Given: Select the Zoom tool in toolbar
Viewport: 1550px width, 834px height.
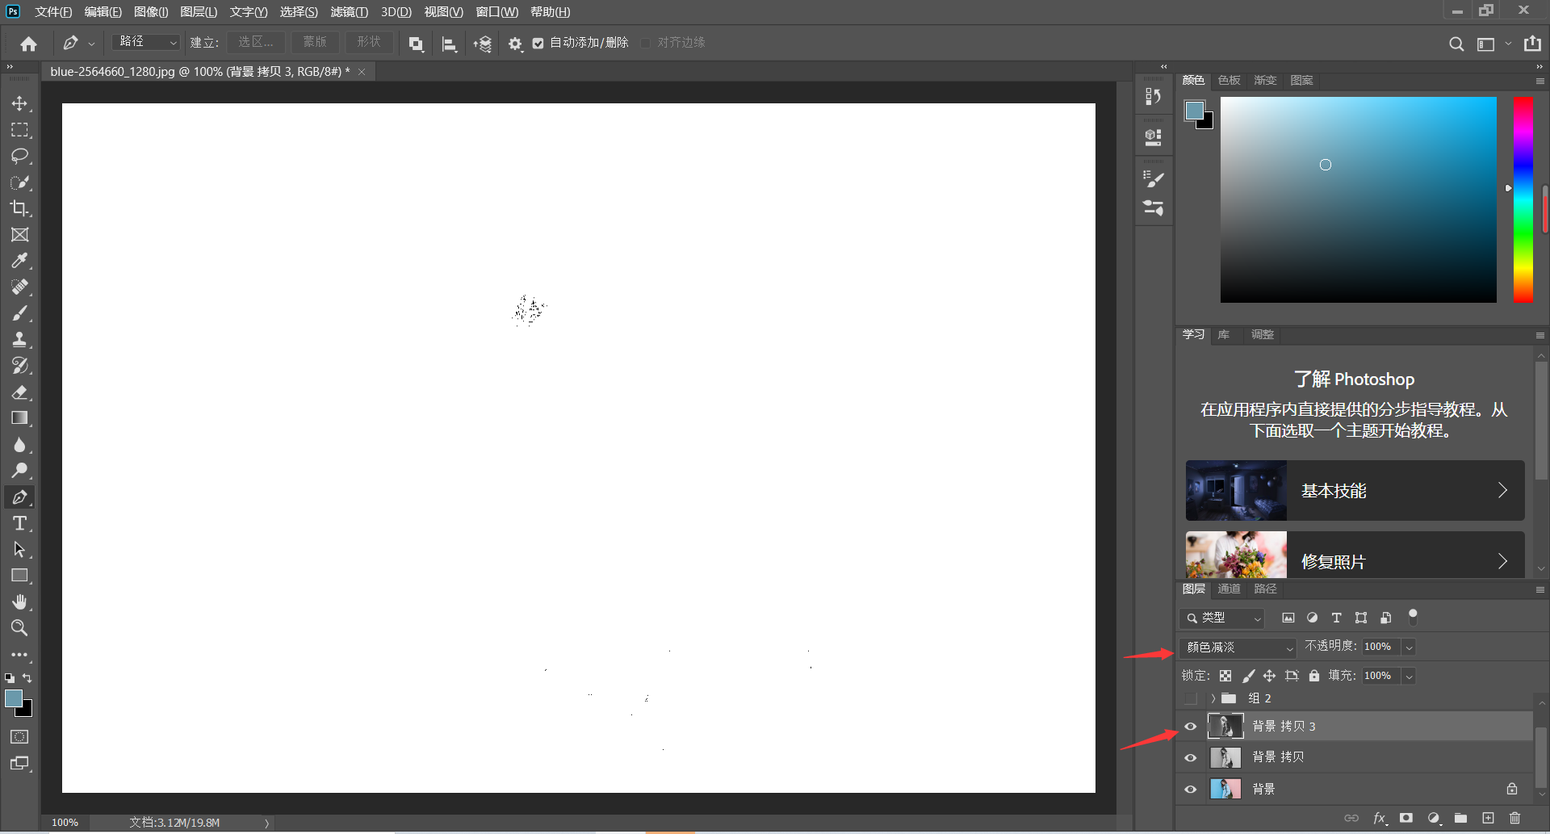Looking at the screenshot, I should tap(19, 627).
